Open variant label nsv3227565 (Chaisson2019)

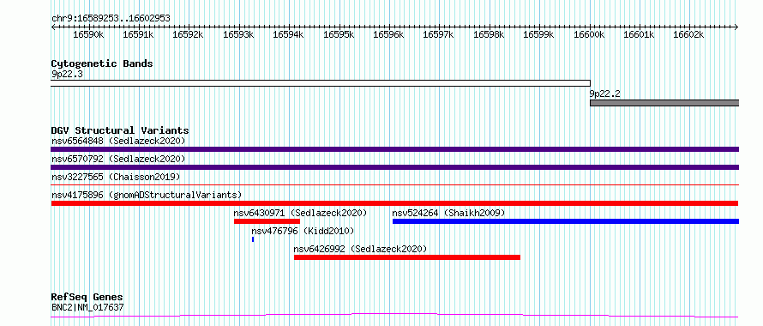[116, 177]
